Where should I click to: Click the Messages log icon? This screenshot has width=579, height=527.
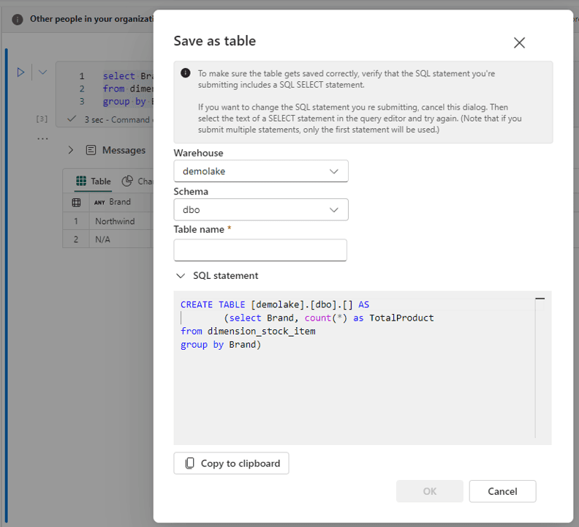click(91, 150)
